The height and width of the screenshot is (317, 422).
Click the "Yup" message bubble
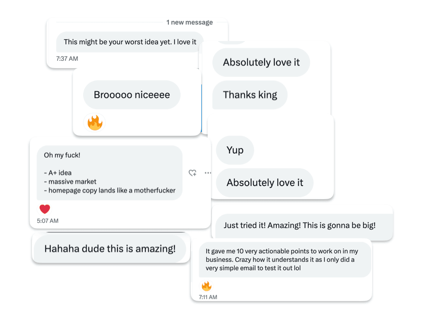pyautogui.click(x=235, y=150)
